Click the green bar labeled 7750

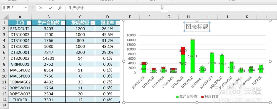pos(222,63)
